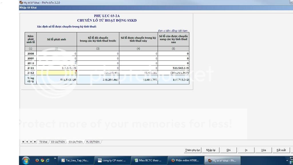The width and height of the screenshot is (293, 165).
Task: Select the yellow 2012 Số lỗ phát sinh cell
Action: 57,73
